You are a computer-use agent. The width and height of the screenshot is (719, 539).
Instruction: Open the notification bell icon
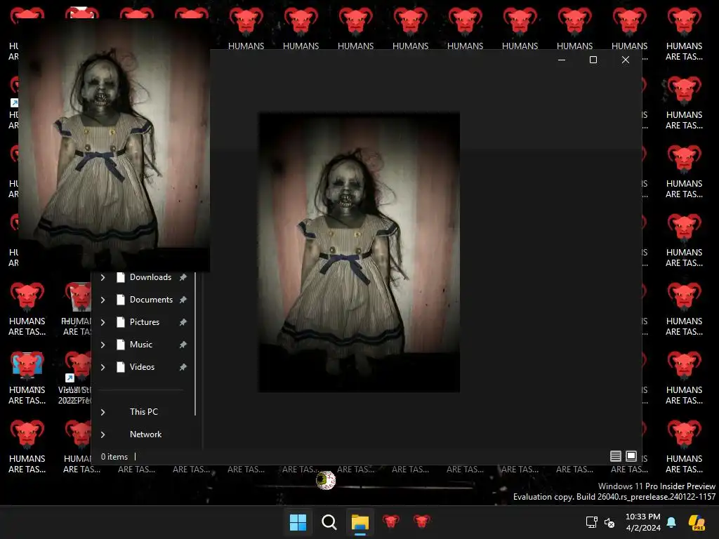tap(671, 522)
